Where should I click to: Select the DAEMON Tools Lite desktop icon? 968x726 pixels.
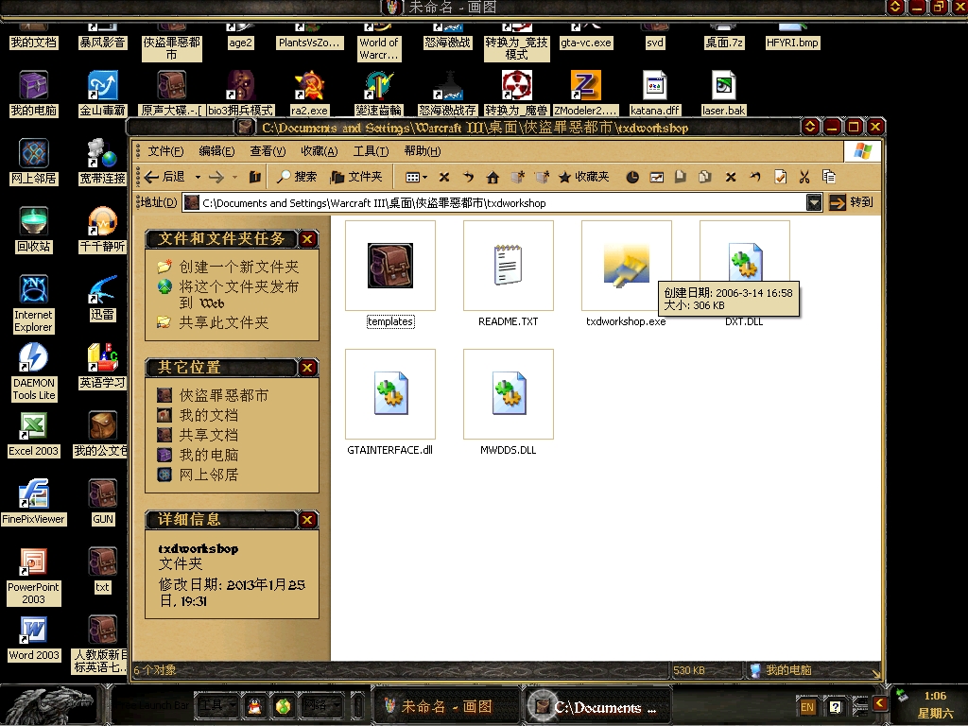tap(33, 358)
